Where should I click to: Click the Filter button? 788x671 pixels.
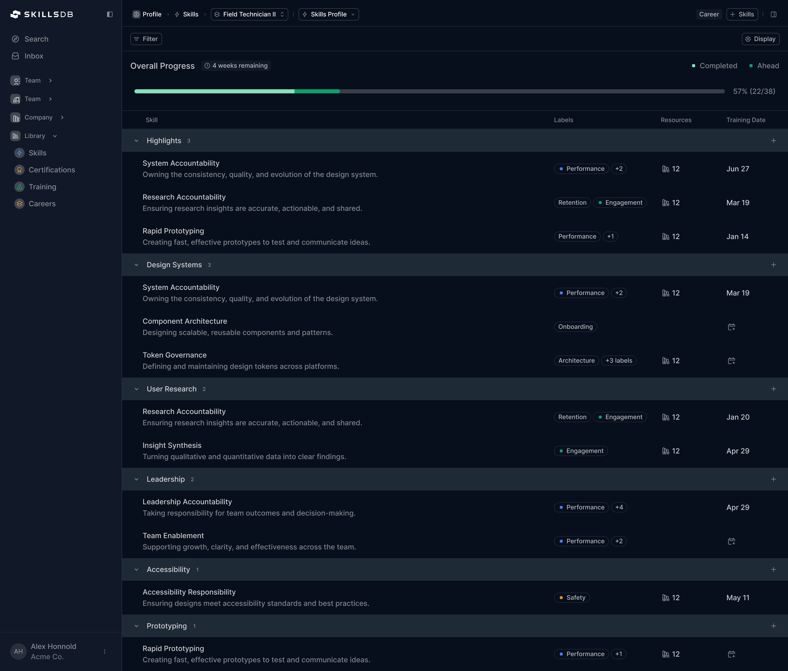click(146, 39)
